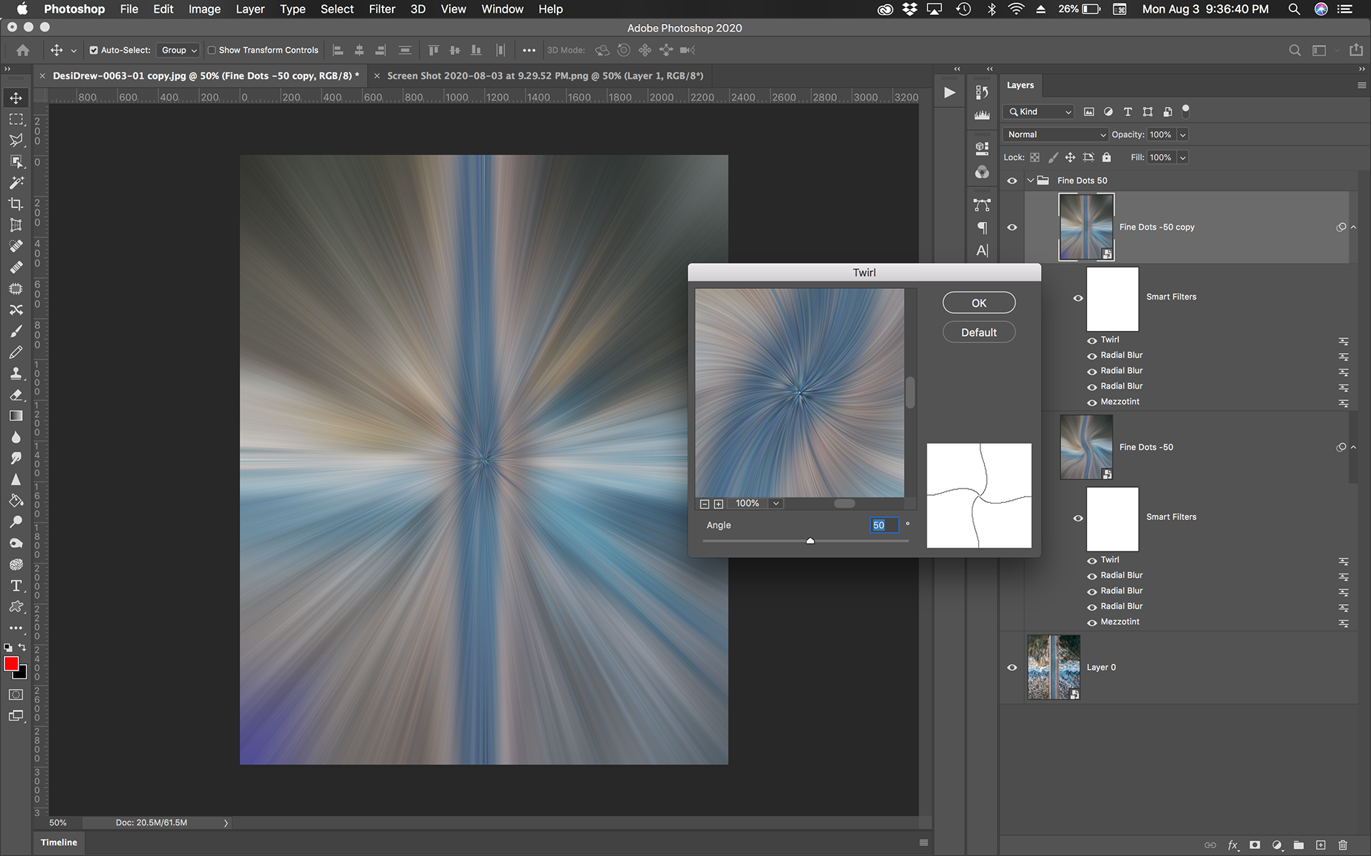
Task: Click the Share document icon
Action: click(1356, 50)
